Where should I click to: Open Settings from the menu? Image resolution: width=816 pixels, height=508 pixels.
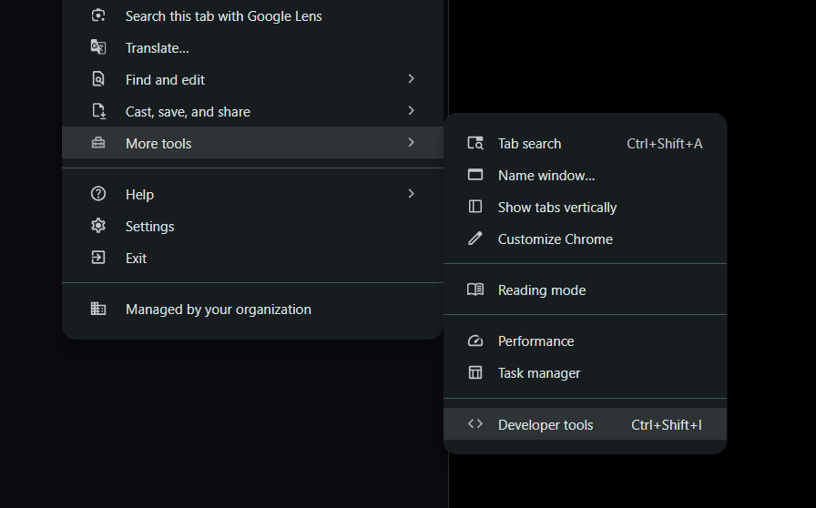tap(252, 226)
